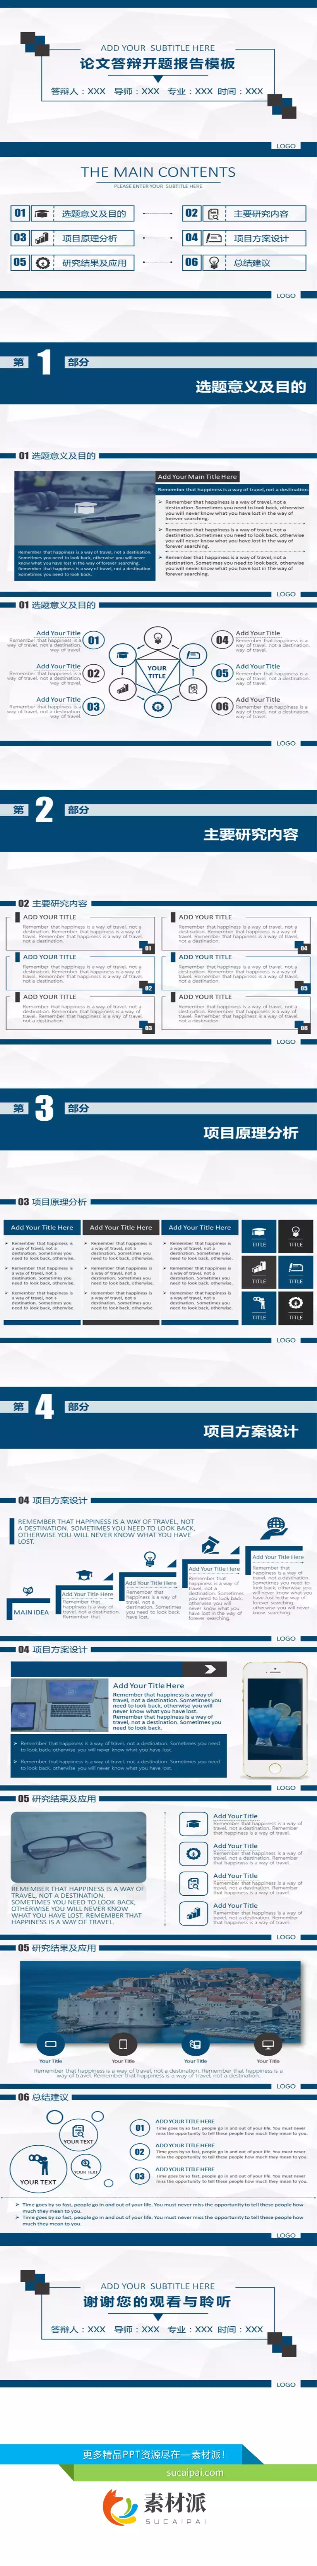Click the arrow on the bar above the phone image
317x2566 pixels.
[x=210, y=1668]
